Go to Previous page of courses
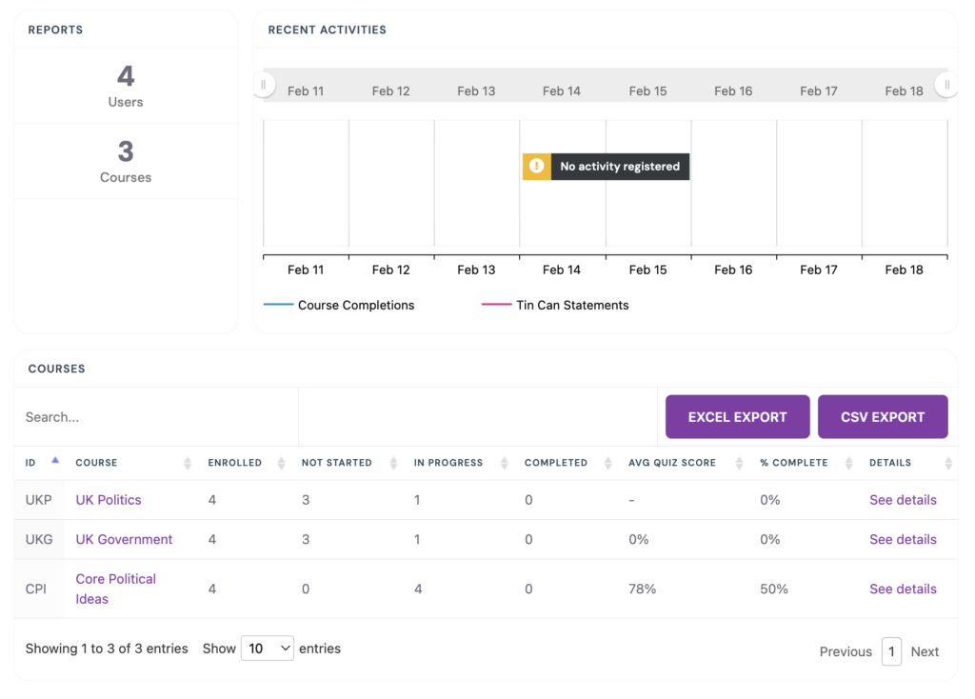 click(846, 651)
